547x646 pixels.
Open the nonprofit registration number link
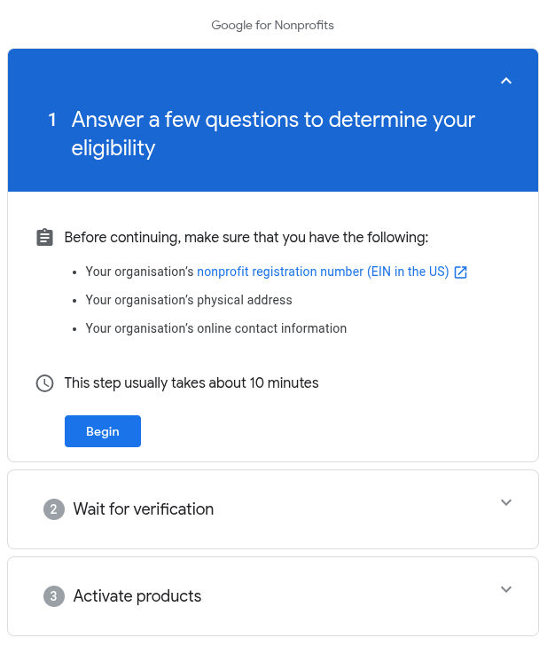[x=323, y=272]
